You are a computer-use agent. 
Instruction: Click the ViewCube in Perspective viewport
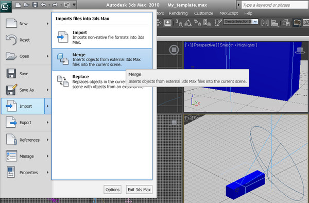coord(300,50)
